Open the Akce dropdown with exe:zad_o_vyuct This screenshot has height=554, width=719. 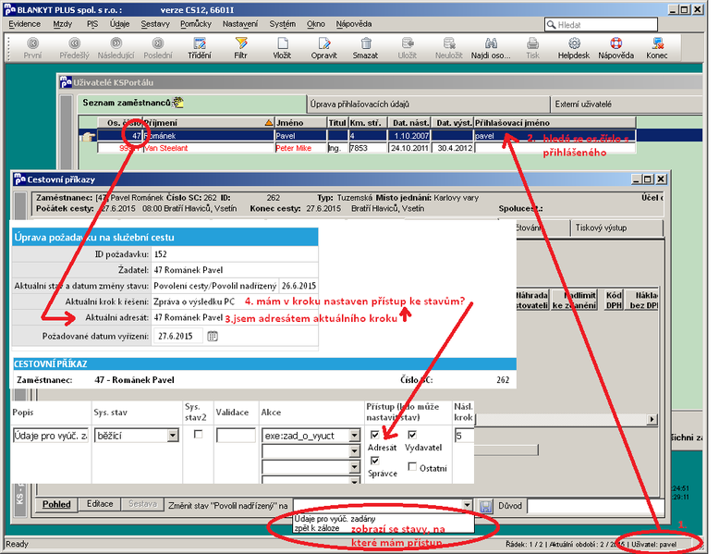pyautogui.click(x=354, y=435)
